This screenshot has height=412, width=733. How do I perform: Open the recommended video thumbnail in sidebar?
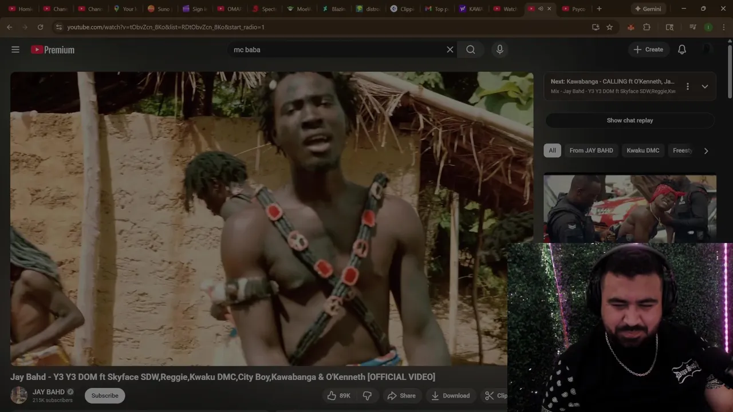point(630,209)
